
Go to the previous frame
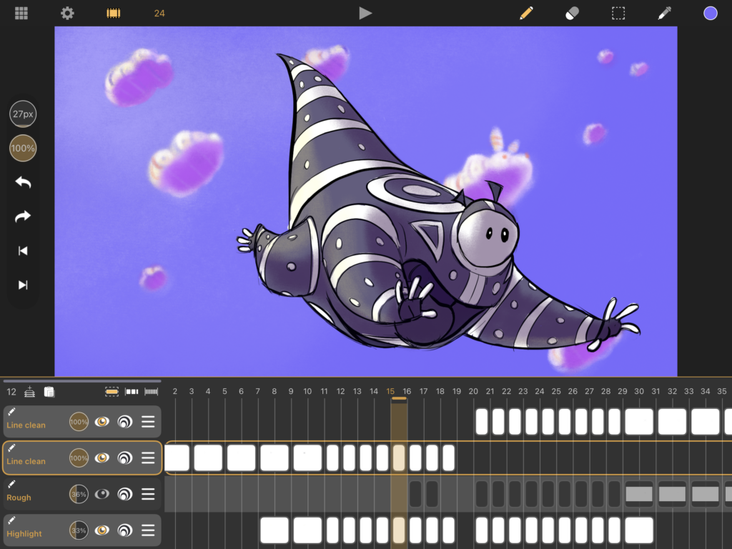pos(23,251)
